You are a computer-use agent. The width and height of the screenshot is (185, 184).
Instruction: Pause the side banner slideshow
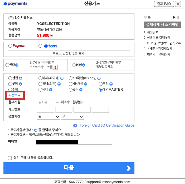pyautogui.click(x=178, y=17)
